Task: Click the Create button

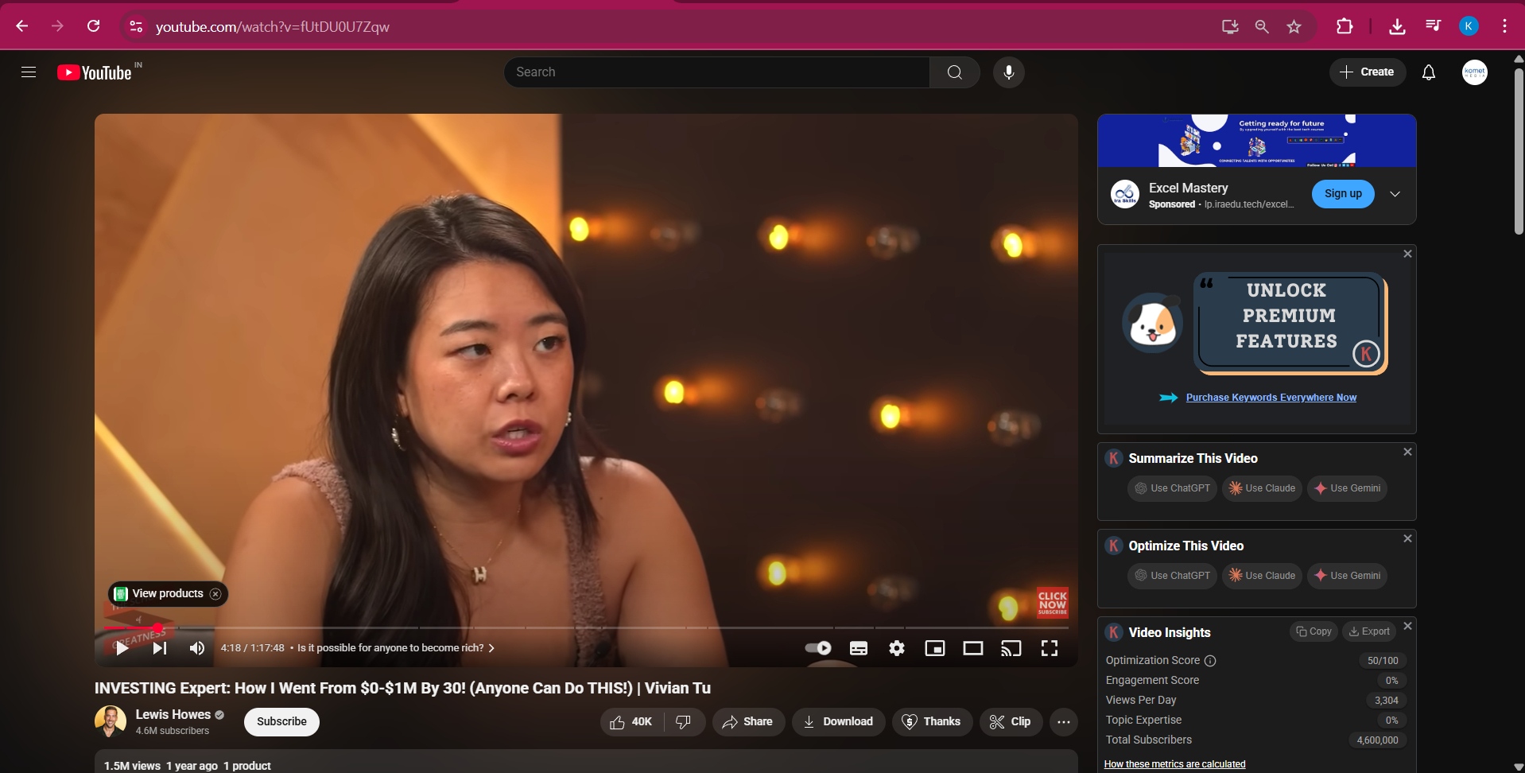Action: [1368, 72]
